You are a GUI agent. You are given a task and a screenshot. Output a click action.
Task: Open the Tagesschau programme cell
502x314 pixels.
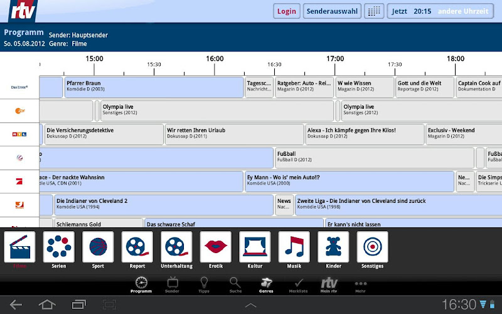coord(259,87)
